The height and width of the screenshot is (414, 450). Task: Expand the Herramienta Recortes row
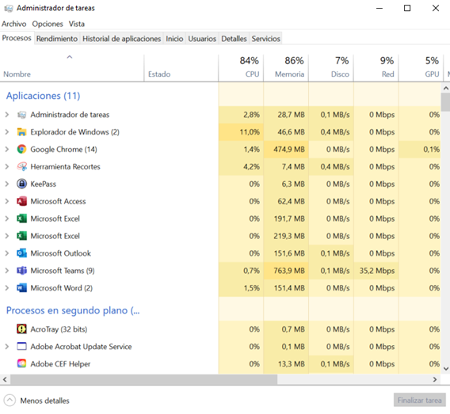[x=7, y=166]
